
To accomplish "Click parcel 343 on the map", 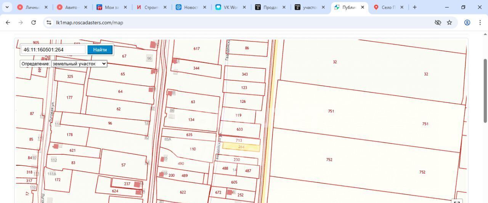I will (x=245, y=74).
